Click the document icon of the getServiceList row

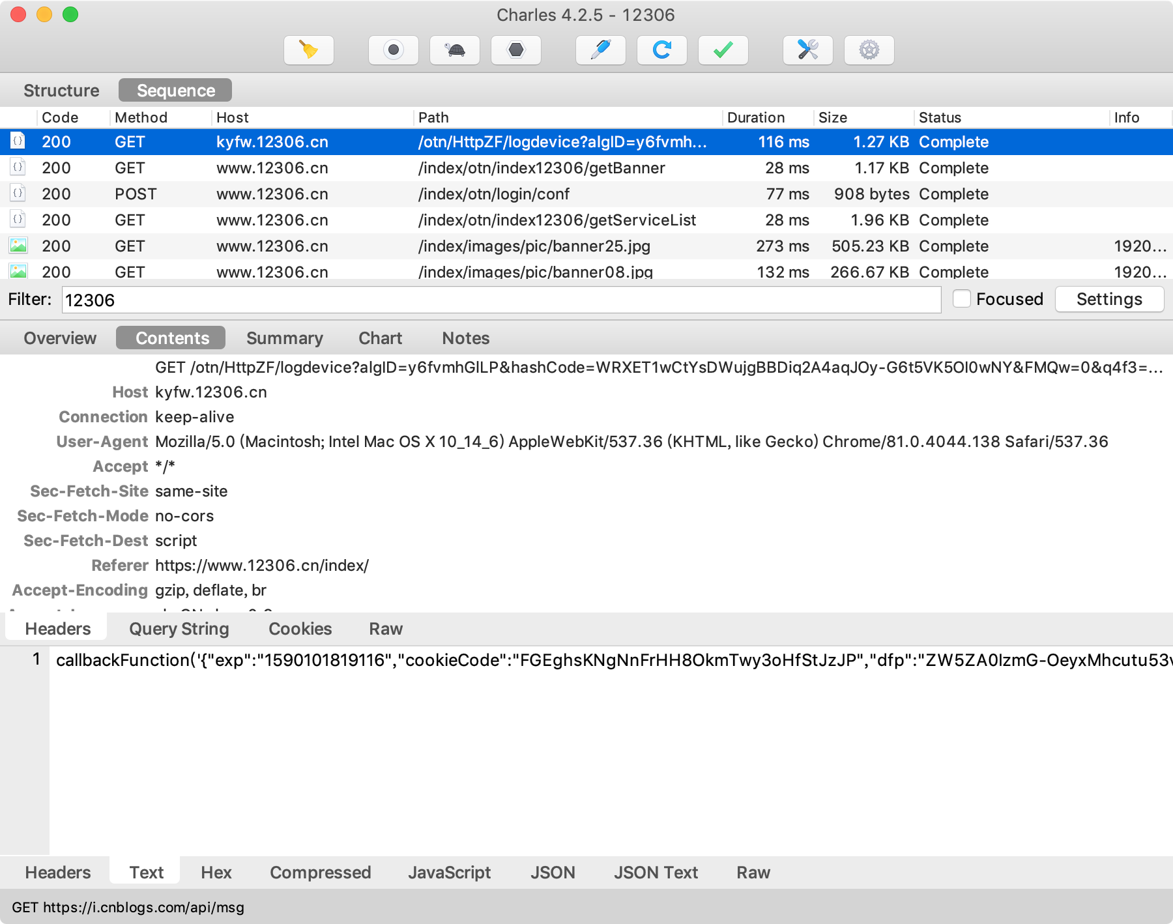[x=18, y=220]
